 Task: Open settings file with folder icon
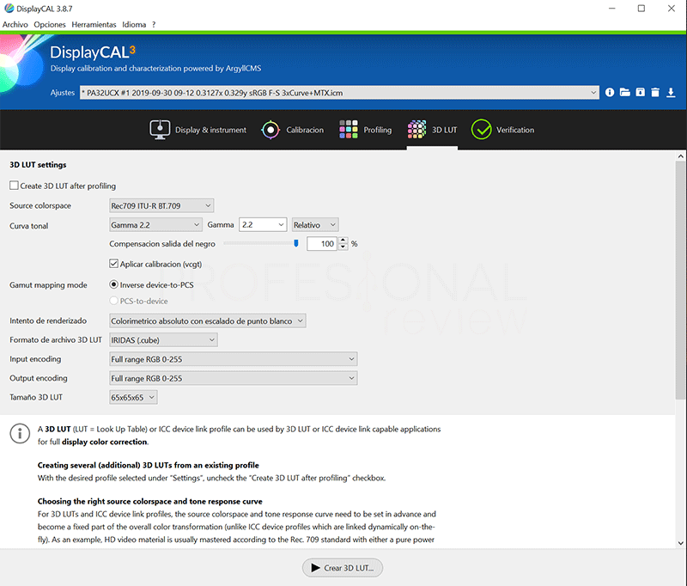(625, 93)
